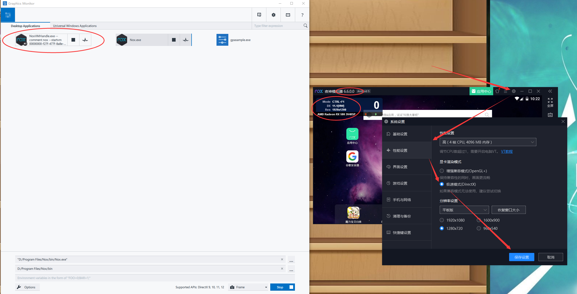The width and height of the screenshot is (577, 294).
Task: Open Nox emulator settings gear icon
Action: click(514, 91)
